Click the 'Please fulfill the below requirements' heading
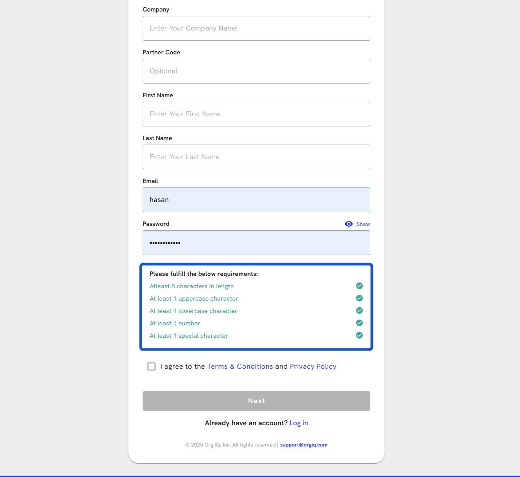Viewport: 520px width, 477px height. click(203, 274)
